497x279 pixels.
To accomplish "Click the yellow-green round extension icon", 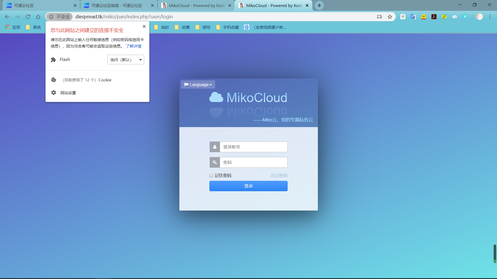I will (444, 17).
